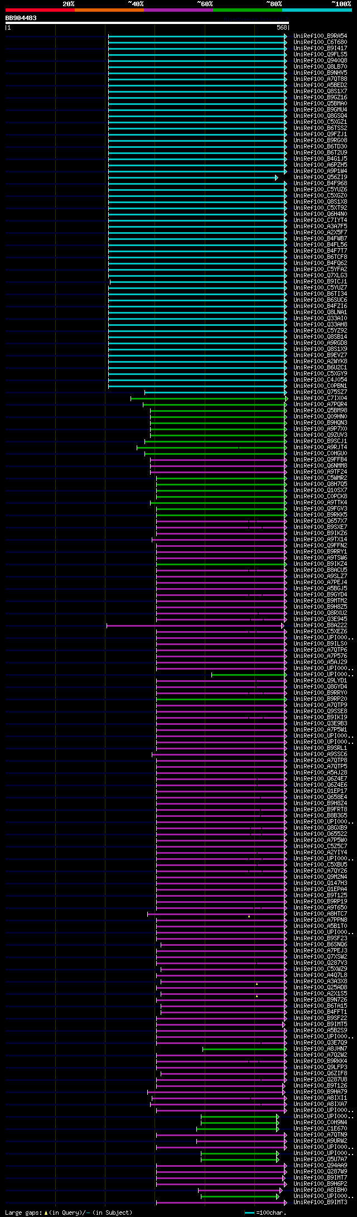This screenshot has width=357, height=1217.
Task: Select the label UniRef100_B6SNQ6
Action: tap(320, 945)
